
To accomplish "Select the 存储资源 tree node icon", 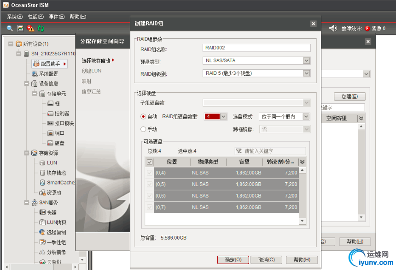I will [35, 153].
